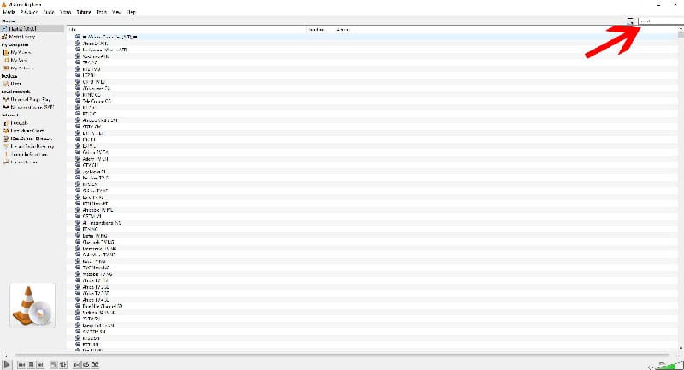Viewport: 684px width, 370px height.
Task: Open the Subtitle menu
Action: pos(84,12)
